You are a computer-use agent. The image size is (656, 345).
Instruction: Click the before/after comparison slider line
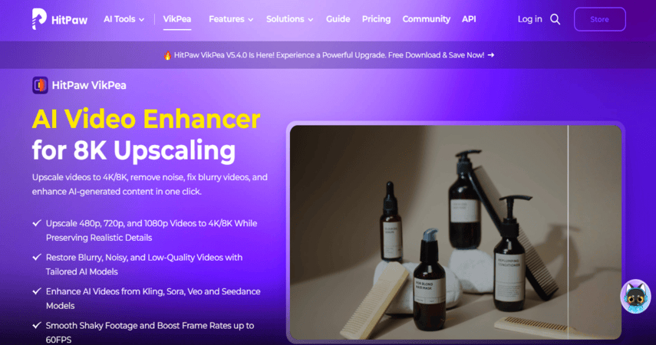568,232
